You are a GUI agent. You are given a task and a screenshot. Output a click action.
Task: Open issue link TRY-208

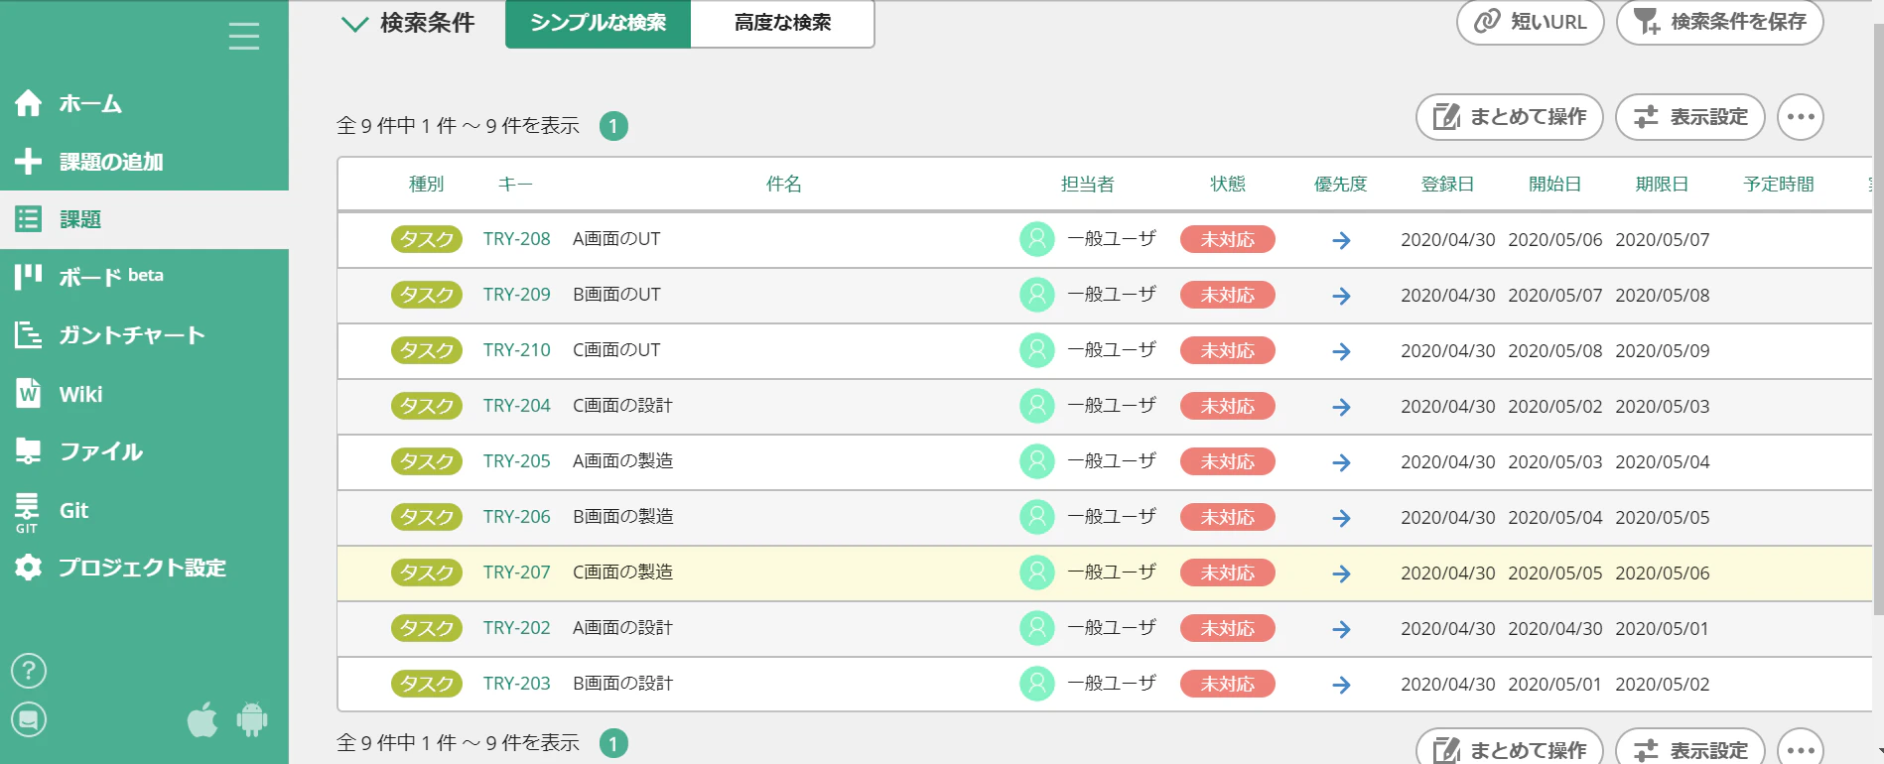[516, 239]
